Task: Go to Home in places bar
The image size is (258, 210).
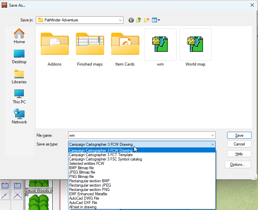Action: [19, 36]
